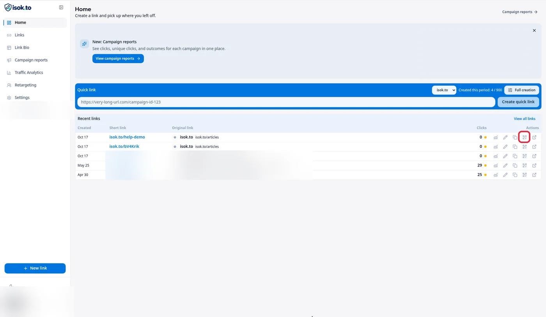Edit the isok.to/help-demo link
Viewport: 546px width, 317px height.
tap(505, 137)
